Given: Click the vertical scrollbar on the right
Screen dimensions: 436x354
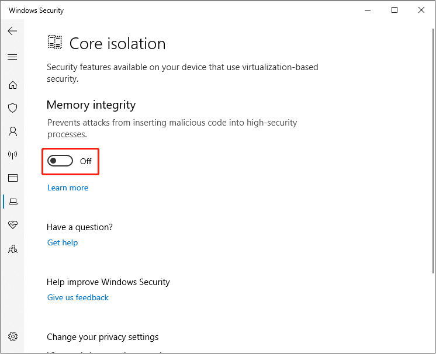Looking at the screenshot, I should click(x=433, y=151).
